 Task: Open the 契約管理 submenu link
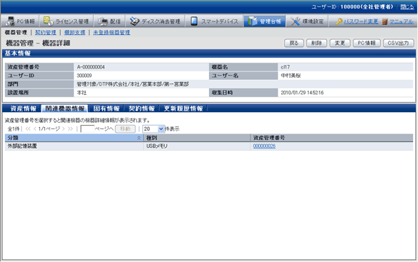coord(46,32)
